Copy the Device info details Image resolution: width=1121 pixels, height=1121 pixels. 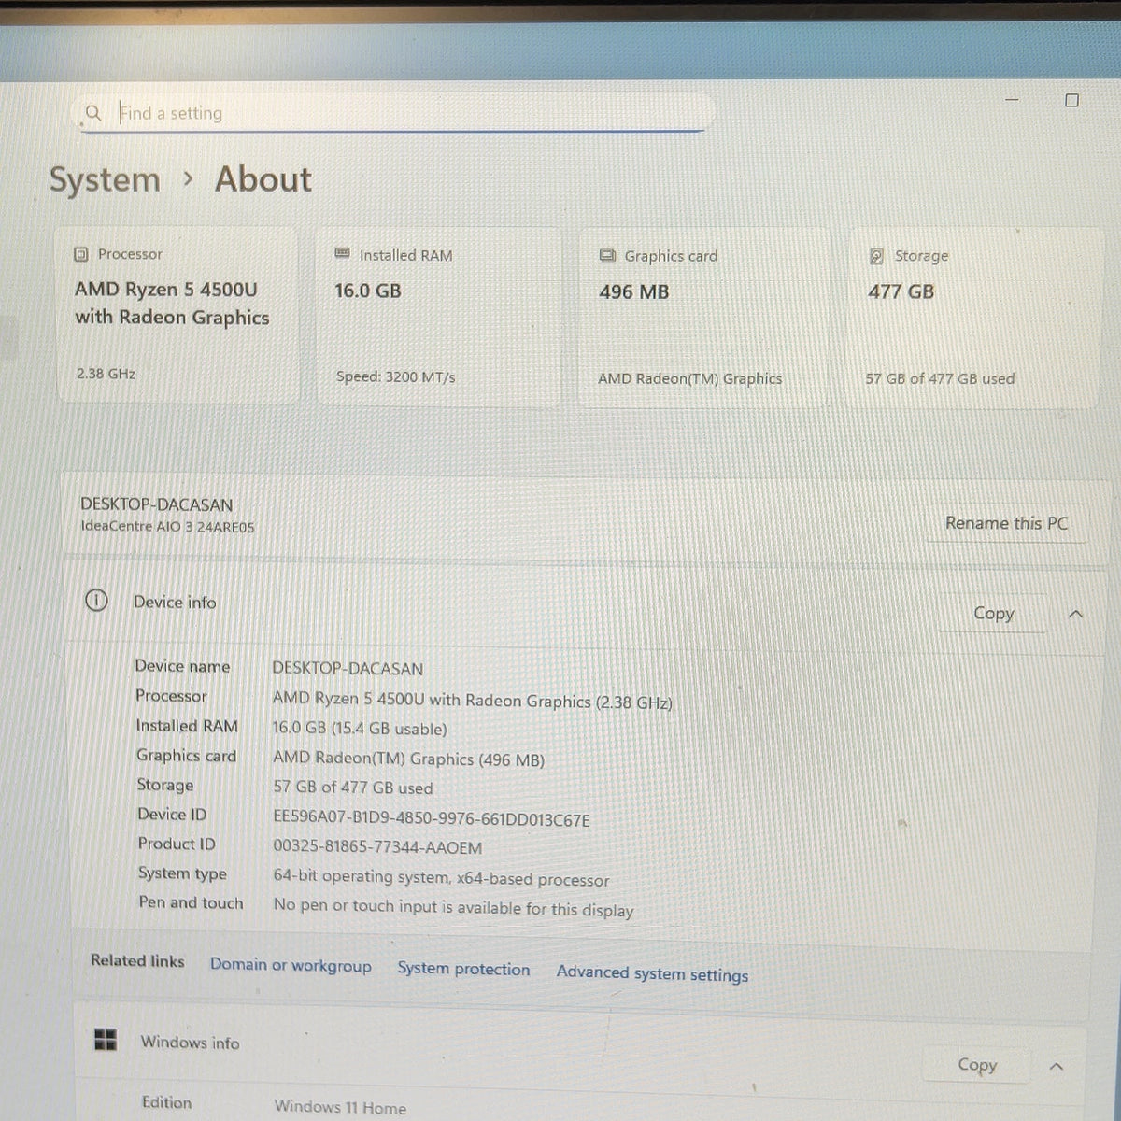point(993,613)
